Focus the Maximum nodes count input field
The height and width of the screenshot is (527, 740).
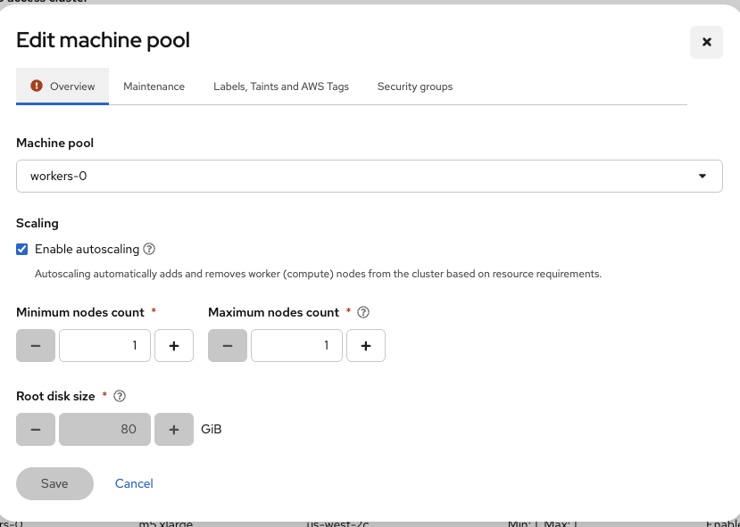pyautogui.click(x=296, y=345)
